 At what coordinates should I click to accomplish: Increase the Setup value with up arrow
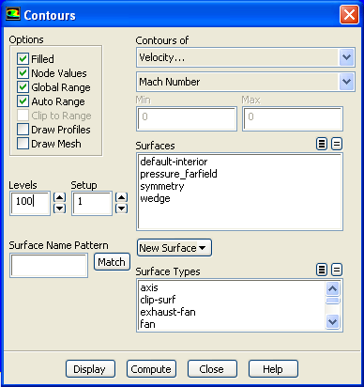pyautogui.click(x=121, y=197)
